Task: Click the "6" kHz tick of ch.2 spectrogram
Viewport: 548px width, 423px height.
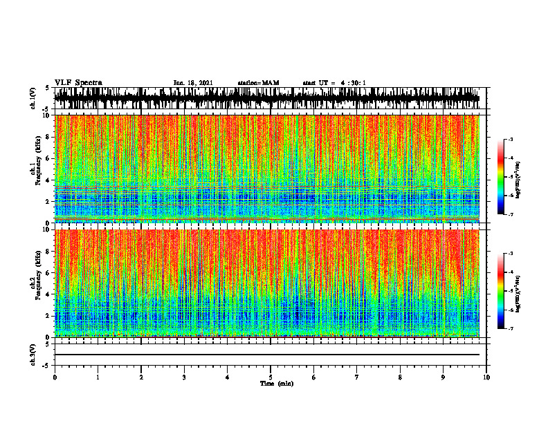Action: point(48,273)
